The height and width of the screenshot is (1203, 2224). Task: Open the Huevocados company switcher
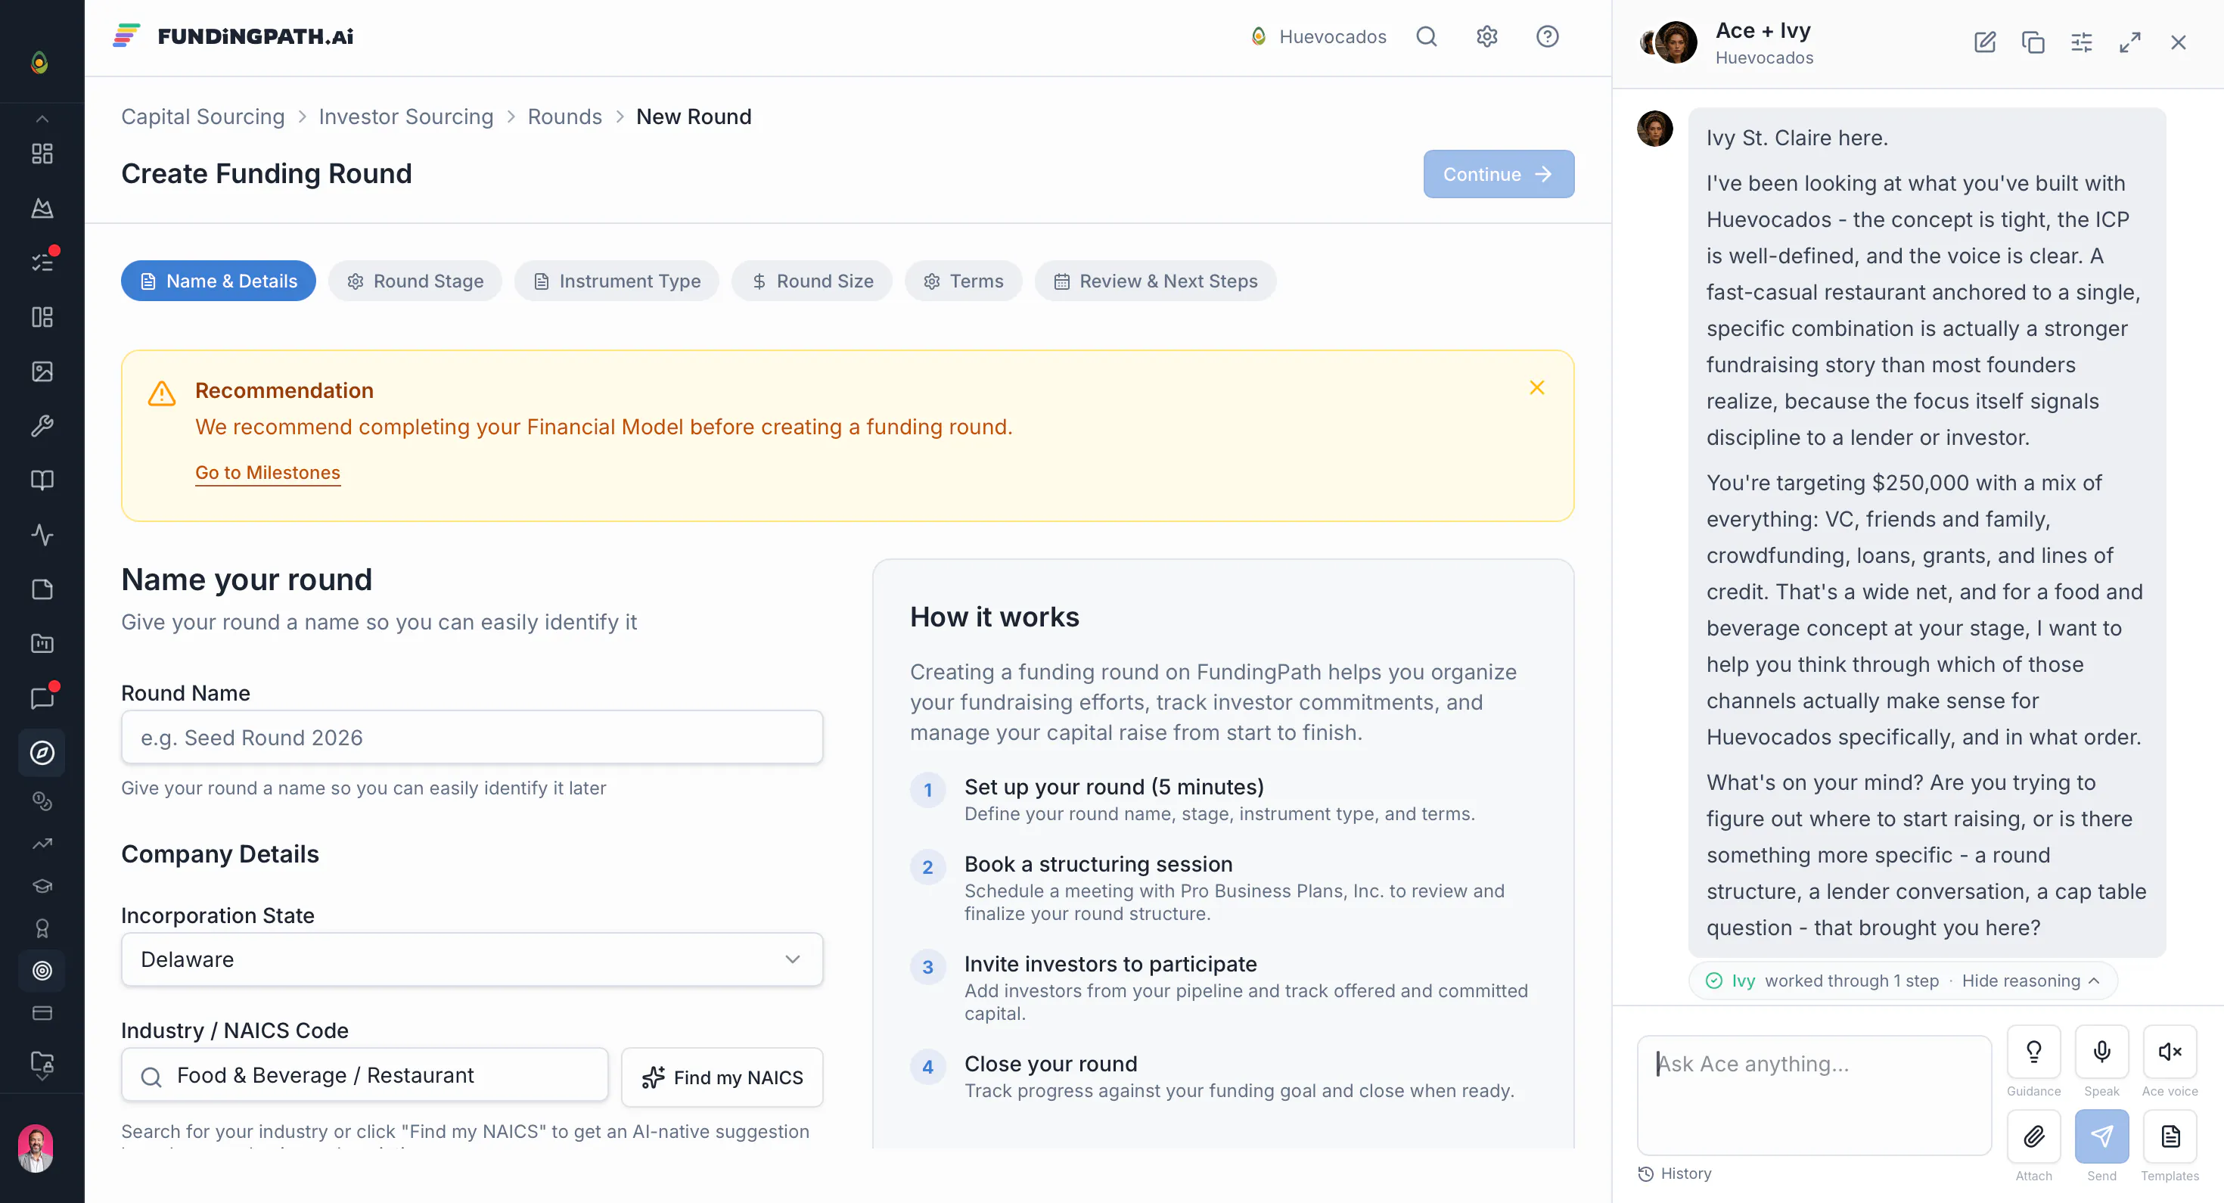tap(1318, 36)
